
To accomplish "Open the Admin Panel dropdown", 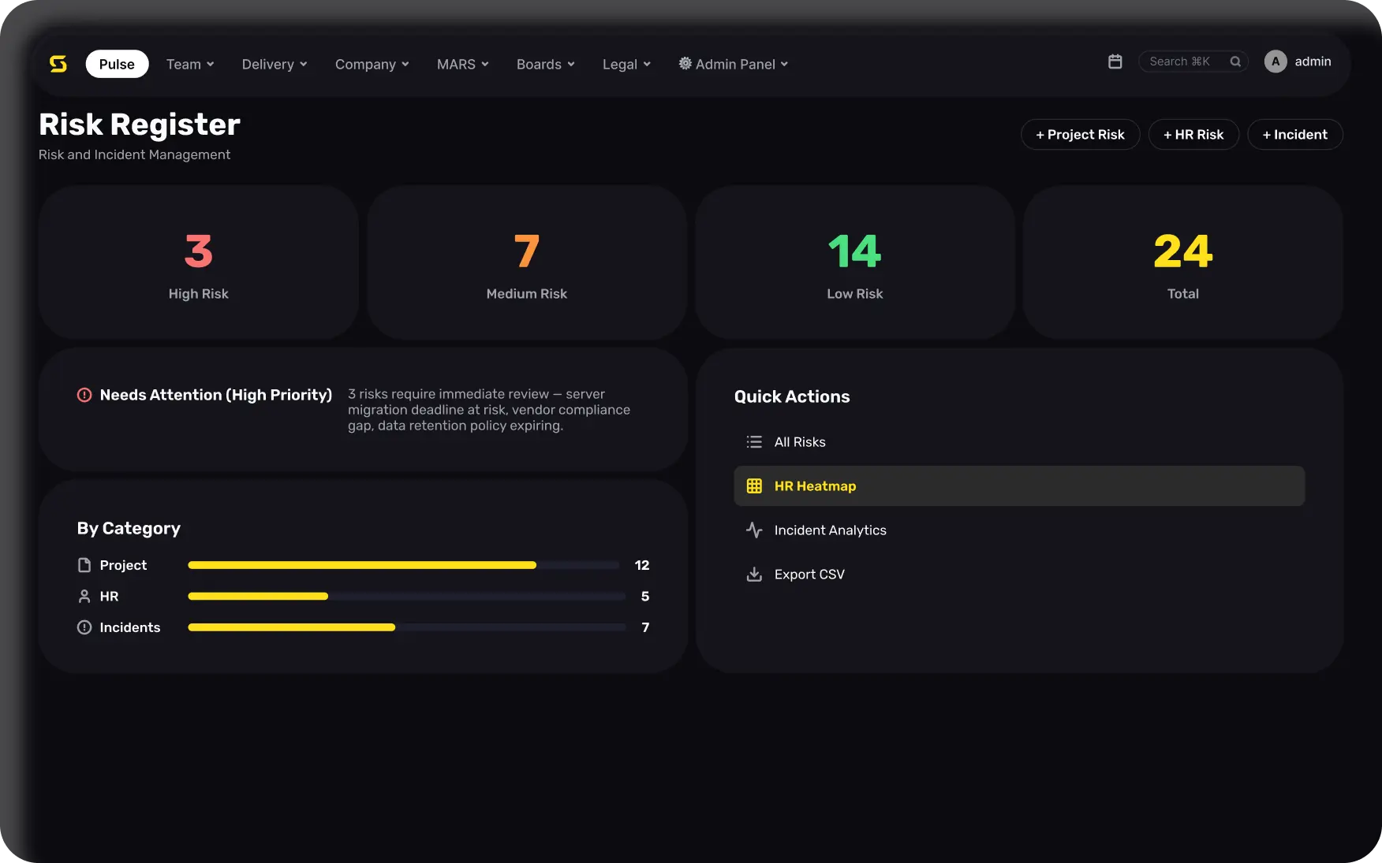I will [733, 64].
